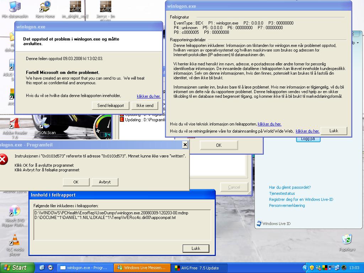Click the 'P8 : c0000005' value
364x273 pixels.
186,32
